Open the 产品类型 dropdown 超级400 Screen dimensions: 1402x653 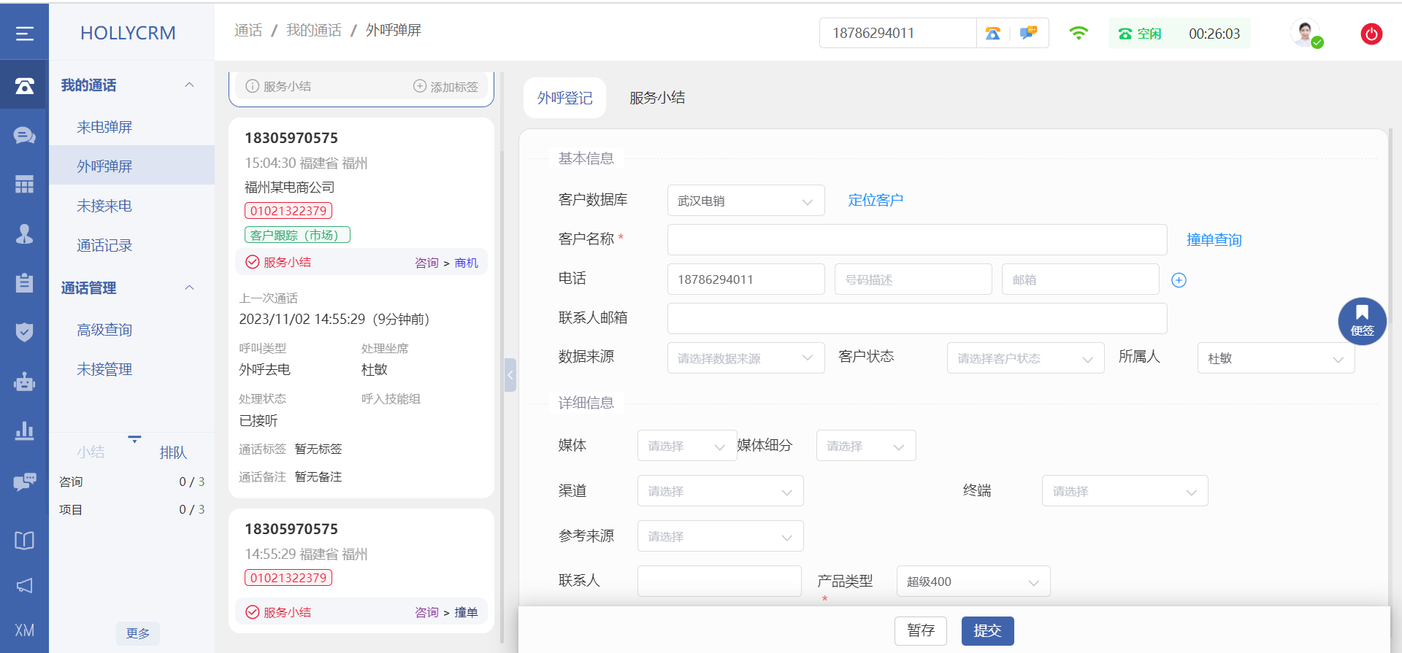pyautogui.click(x=973, y=581)
